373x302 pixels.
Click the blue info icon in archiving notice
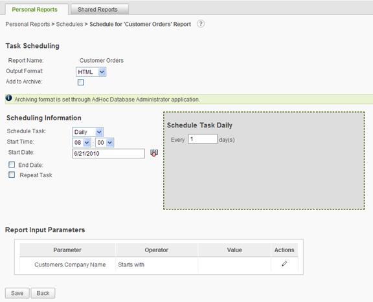9,98
